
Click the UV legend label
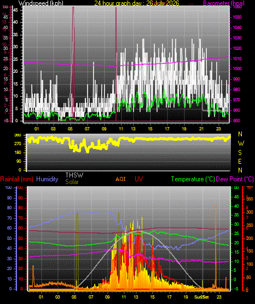138,179
